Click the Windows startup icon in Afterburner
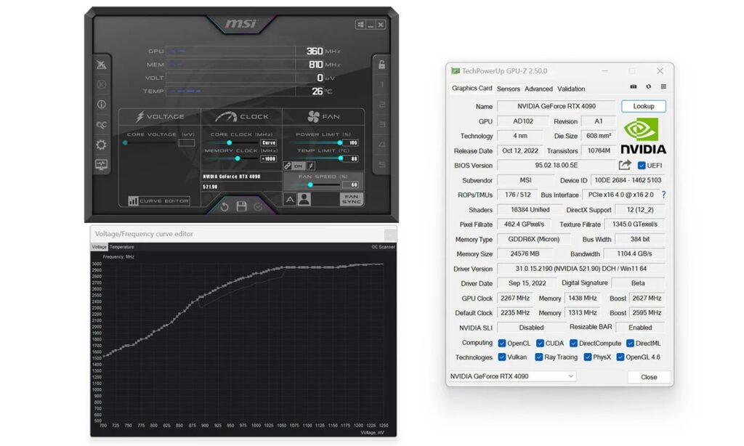 pyautogui.click(x=360, y=25)
